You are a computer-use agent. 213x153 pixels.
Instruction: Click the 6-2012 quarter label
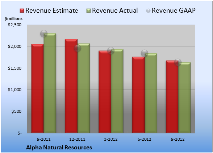145,139
